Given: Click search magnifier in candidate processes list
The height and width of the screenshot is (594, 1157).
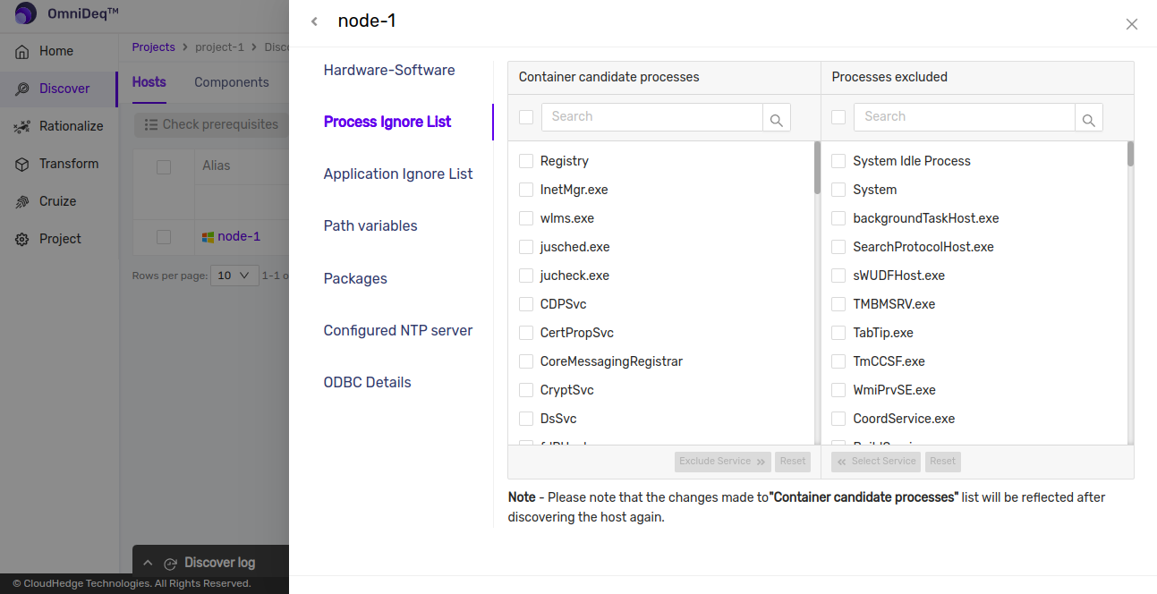Looking at the screenshot, I should click(x=777, y=118).
